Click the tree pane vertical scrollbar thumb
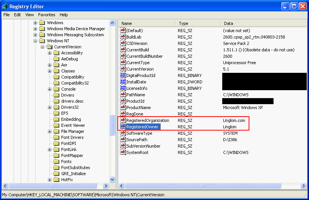309x200 pixels. coord(112,125)
